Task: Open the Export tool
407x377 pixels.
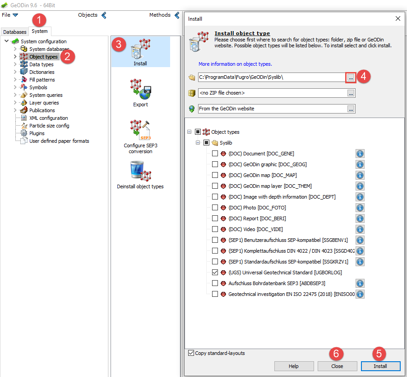Action: click(x=140, y=88)
